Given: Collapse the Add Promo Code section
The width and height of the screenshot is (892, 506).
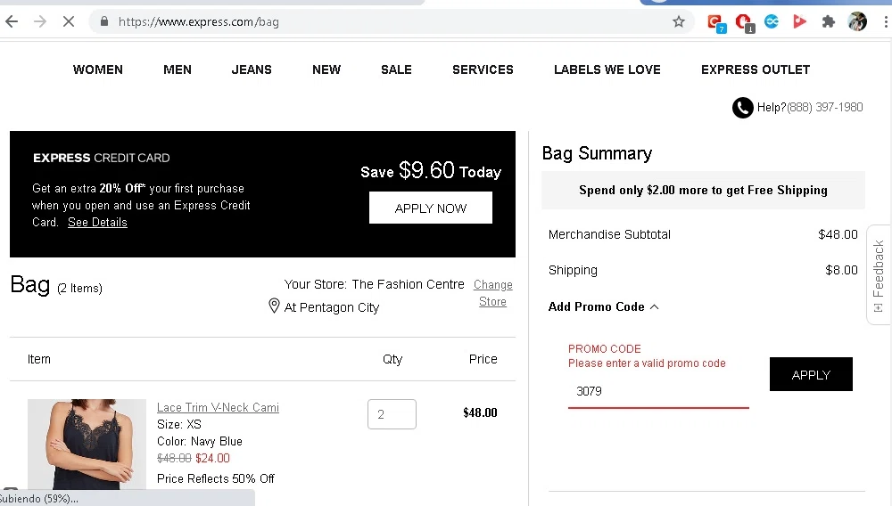Looking at the screenshot, I should point(604,306).
